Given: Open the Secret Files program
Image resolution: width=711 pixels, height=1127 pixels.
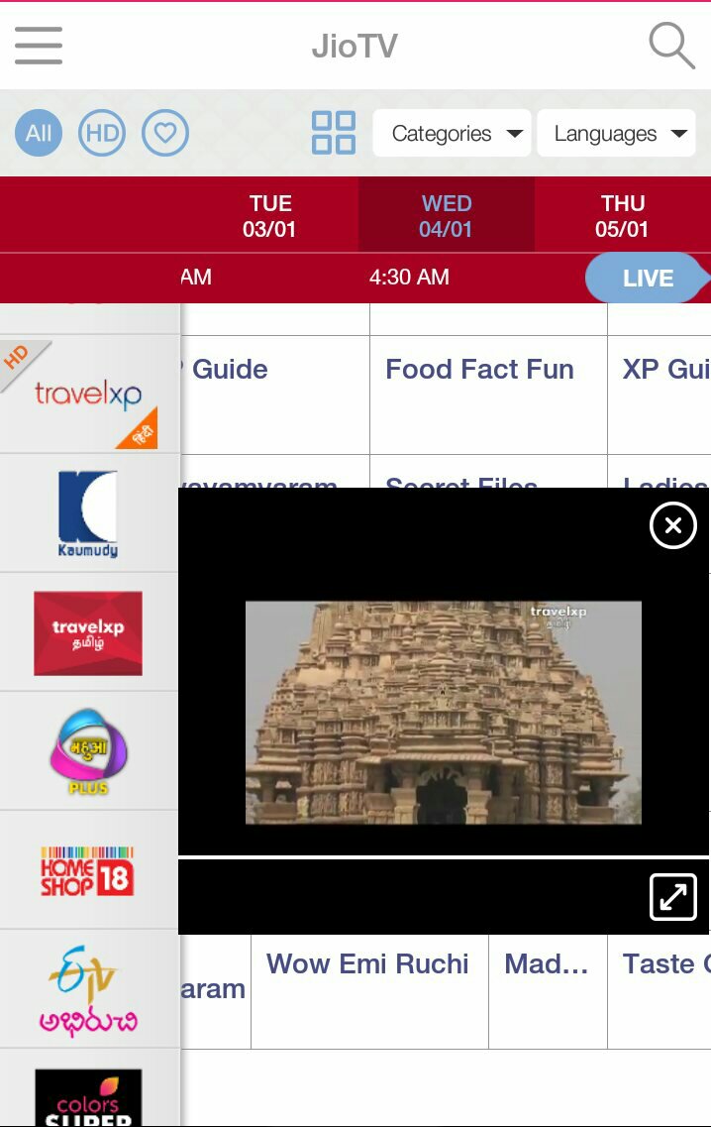Looking at the screenshot, I should click(x=488, y=472).
